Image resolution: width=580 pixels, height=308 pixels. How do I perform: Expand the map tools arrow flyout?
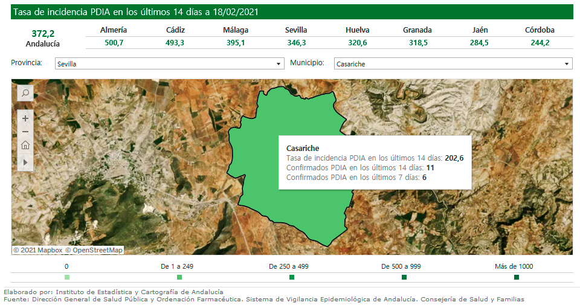pyautogui.click(x=25, y=162)
